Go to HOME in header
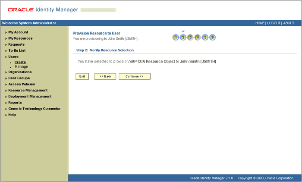The width and height of the screenshot is (302, 182). pyautogui.click(x=260, y=23)
